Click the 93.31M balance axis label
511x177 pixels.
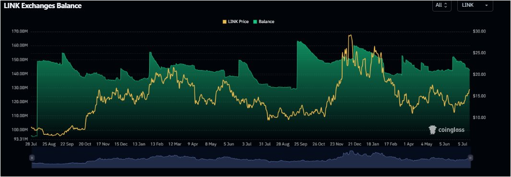click(21, 139)
